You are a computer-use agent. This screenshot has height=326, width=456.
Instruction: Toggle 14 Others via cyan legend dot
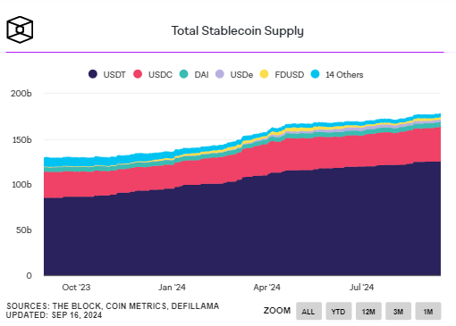315,74
